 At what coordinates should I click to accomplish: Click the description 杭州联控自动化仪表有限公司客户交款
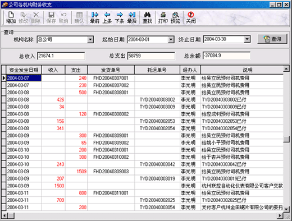[242, 186]
